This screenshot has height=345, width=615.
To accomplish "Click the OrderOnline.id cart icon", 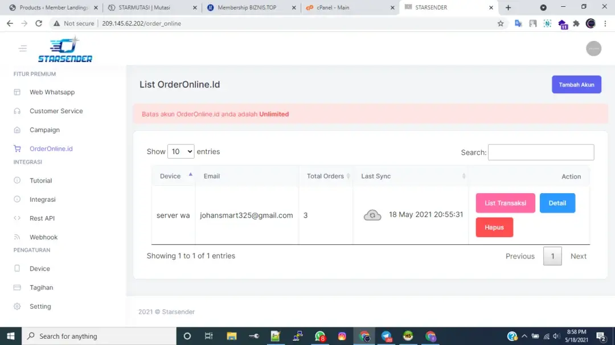I will click(x=17, y=148).
